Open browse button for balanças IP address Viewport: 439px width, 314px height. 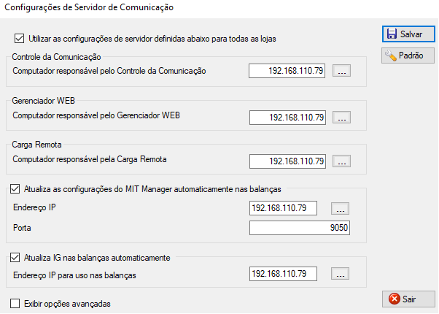pyautogui.click(x=340, y=275)
